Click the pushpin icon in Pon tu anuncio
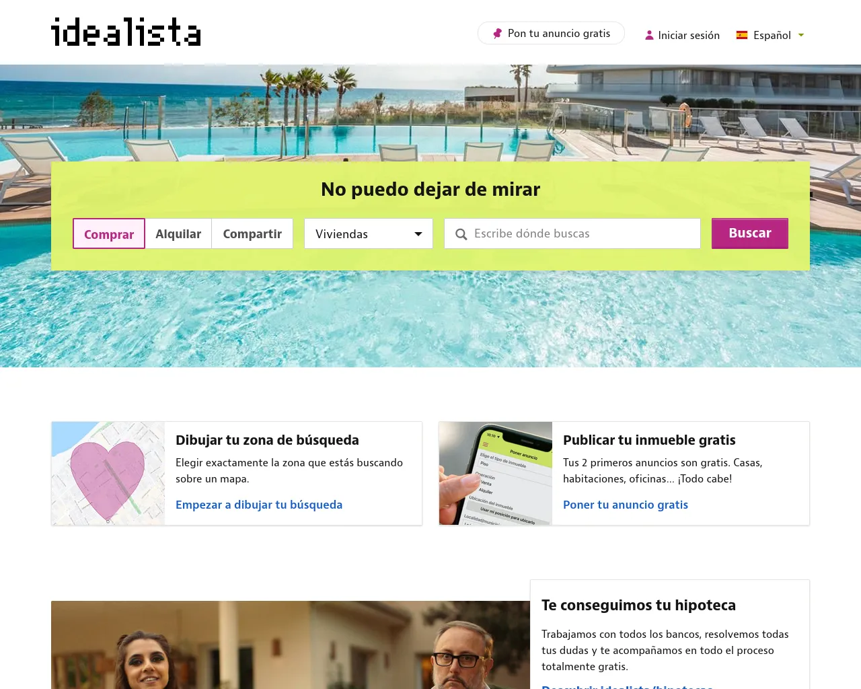This screenshot has height=689, width=861. pos(497,34)
